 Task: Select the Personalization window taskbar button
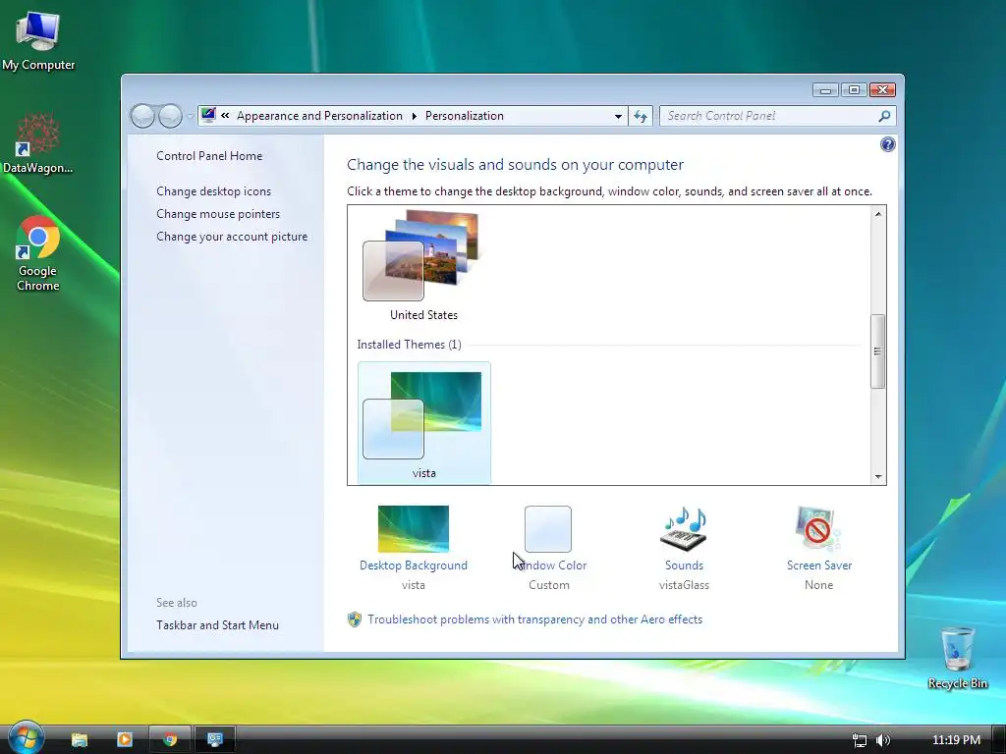[x=215, y=739]
